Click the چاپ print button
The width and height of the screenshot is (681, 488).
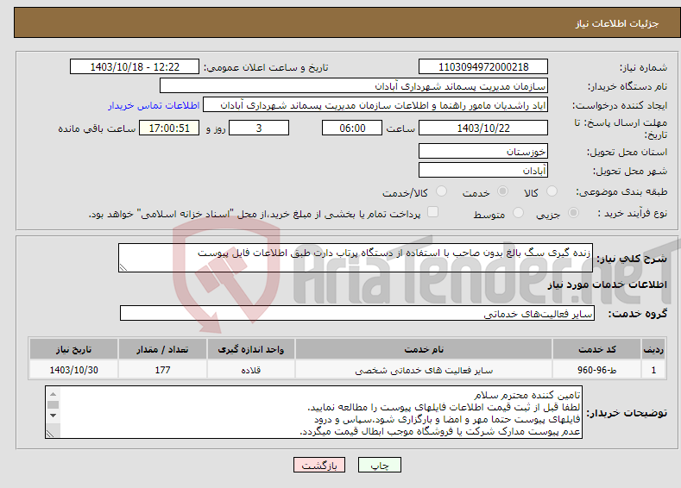(380, 465)
